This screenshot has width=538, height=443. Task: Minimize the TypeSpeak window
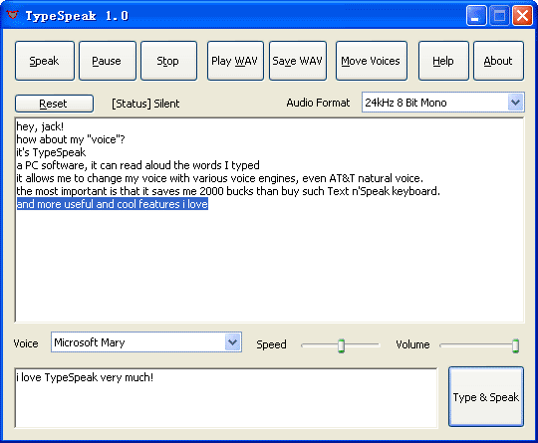(x=476, y=15)
